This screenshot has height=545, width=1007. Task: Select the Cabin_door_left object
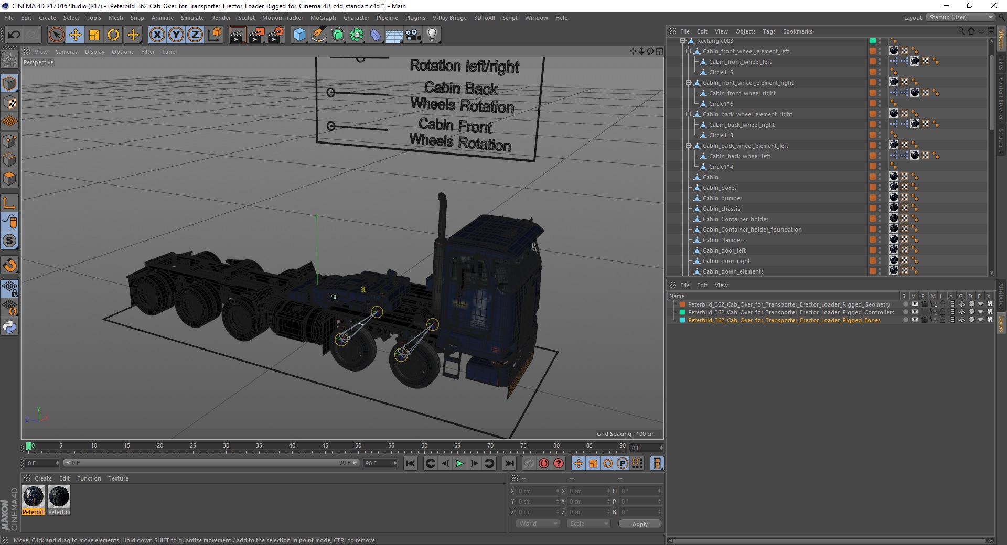click(724, 250)
